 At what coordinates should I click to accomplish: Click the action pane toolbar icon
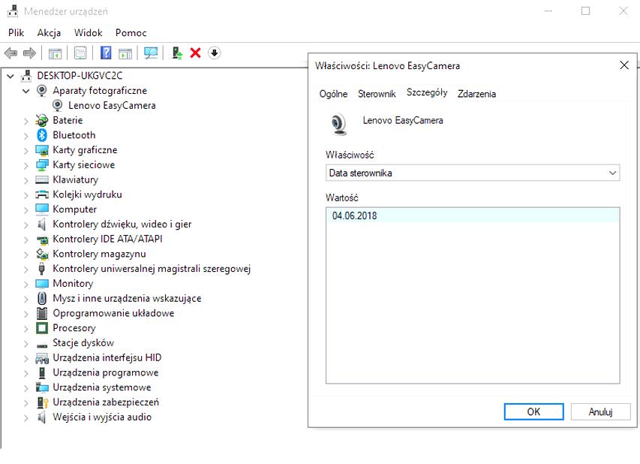point(125,53)
